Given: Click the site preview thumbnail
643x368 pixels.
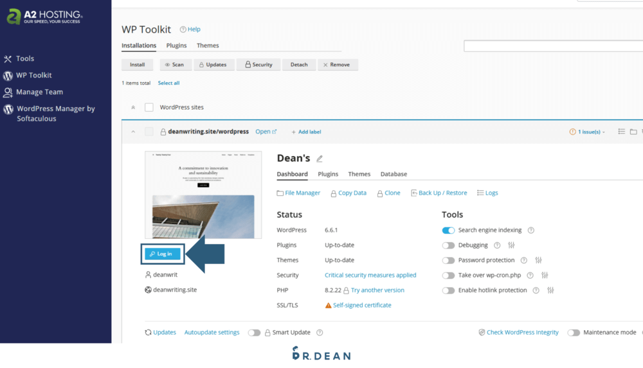Looking at the screenshot, I should [203, 195].
